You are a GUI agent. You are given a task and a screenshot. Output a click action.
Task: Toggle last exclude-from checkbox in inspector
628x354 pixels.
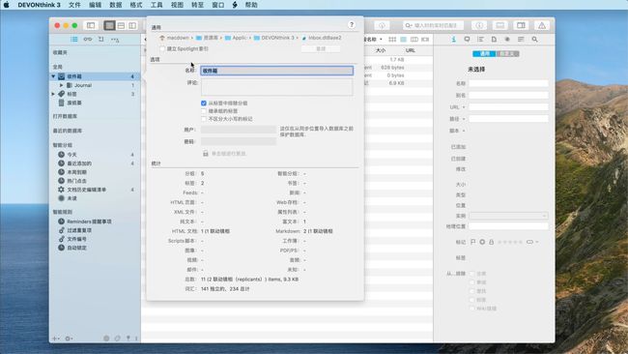pos(471,309)
